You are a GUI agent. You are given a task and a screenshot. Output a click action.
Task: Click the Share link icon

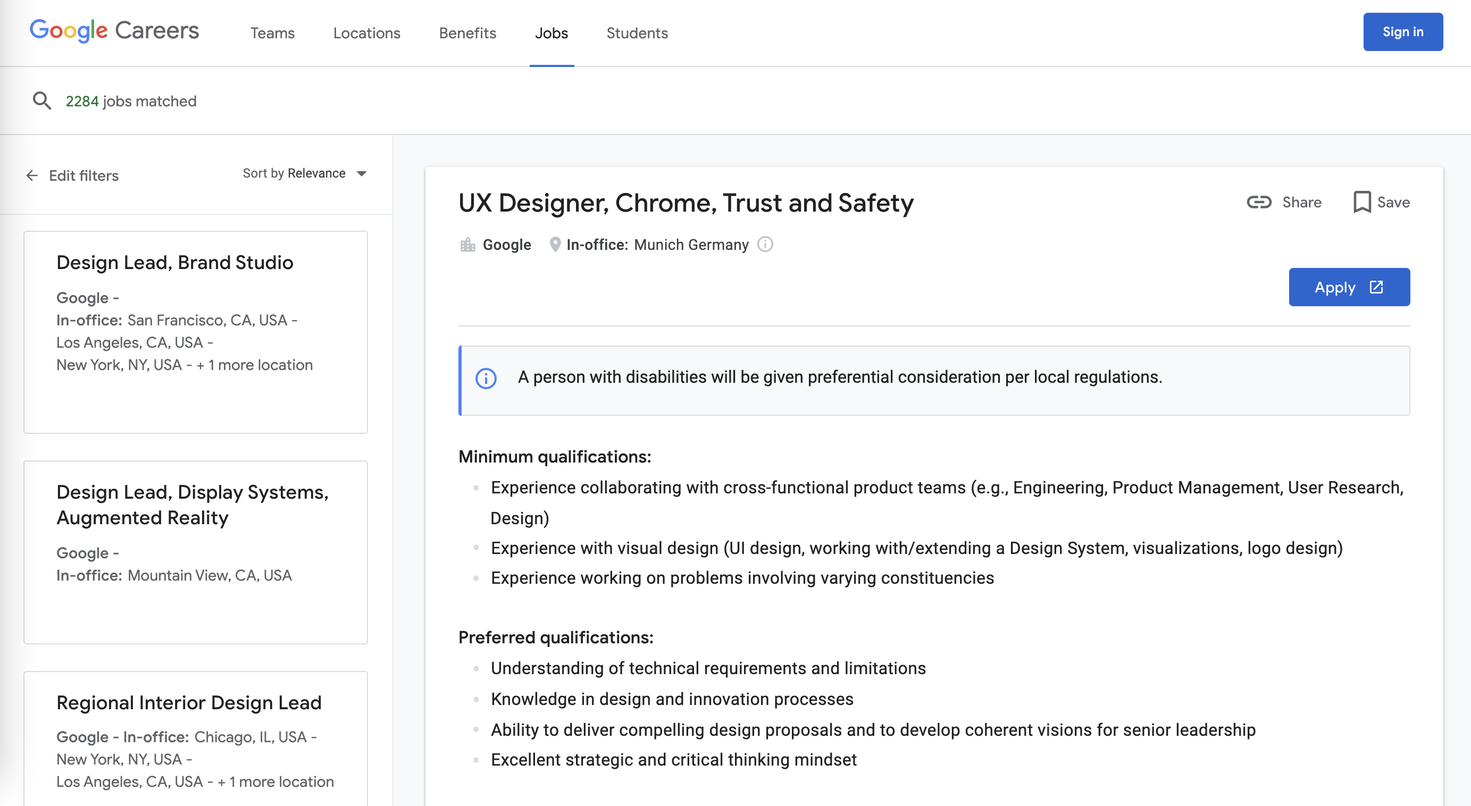(x=1259, y=202)
